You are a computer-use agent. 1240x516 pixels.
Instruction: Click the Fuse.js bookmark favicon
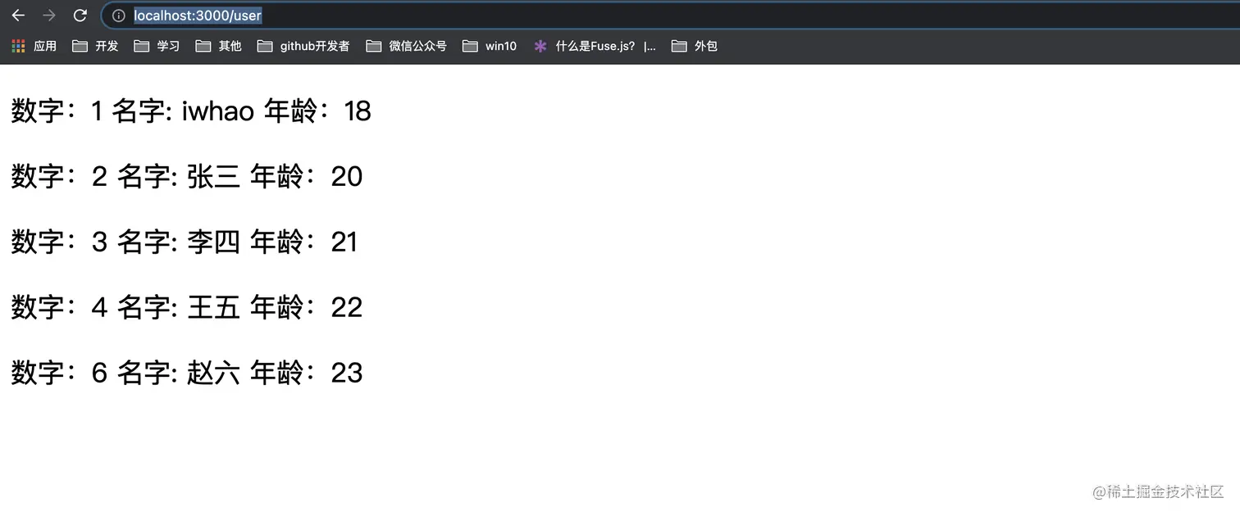[540, 46]
